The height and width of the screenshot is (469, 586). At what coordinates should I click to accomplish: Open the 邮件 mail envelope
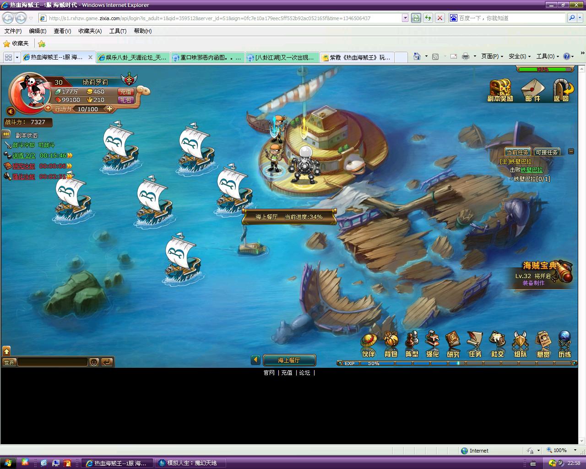pyautogui.click(x=532, y=90)
